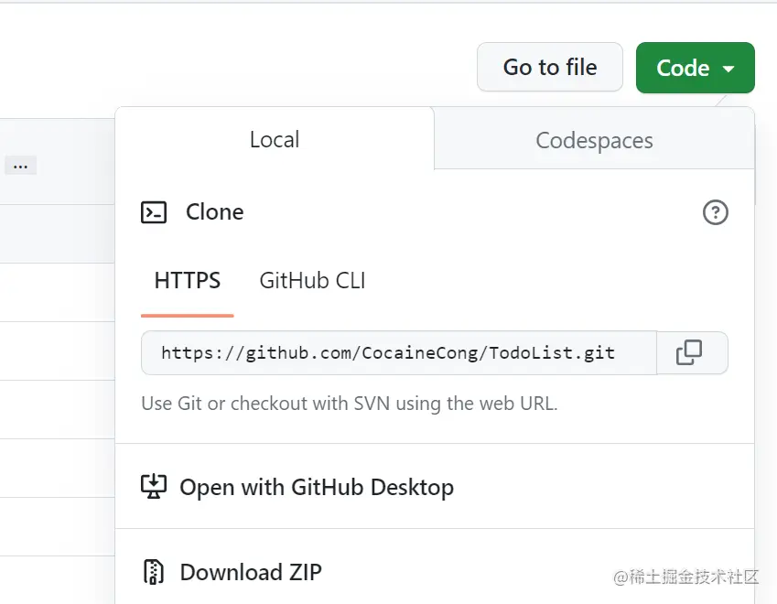The width and height of the screenshot is (777, 604).
Task: Select the HTTPS clone method tab
Action: pos(188,281)
